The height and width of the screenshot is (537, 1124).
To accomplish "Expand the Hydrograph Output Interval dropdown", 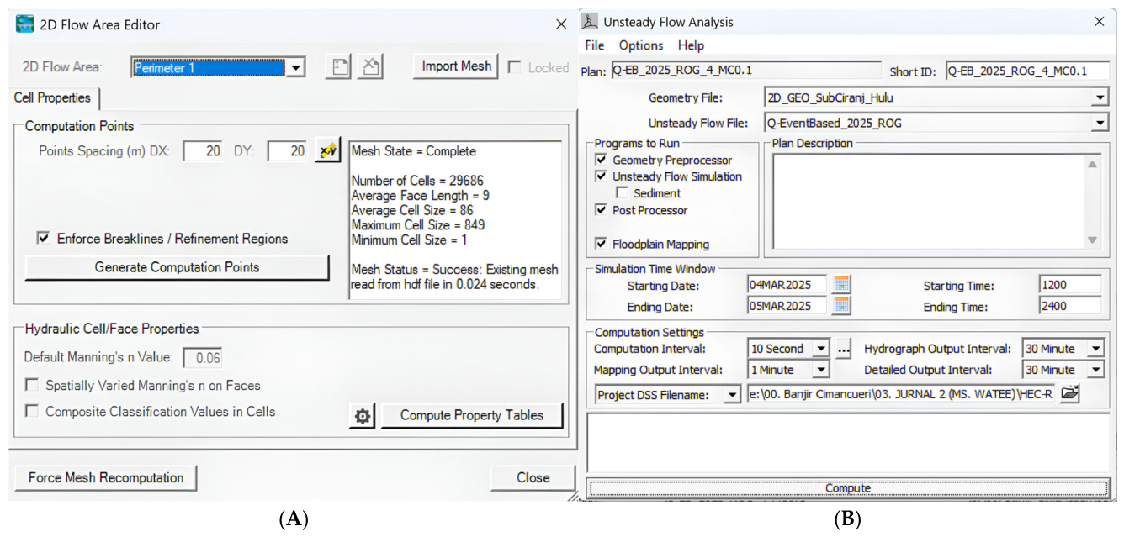I will (x=1095, y=349).
